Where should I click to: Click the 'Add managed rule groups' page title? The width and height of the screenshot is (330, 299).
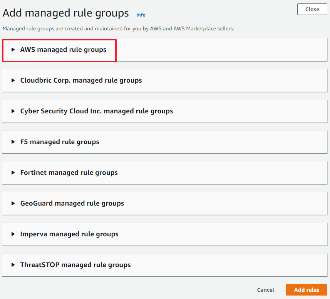point(66,13)
